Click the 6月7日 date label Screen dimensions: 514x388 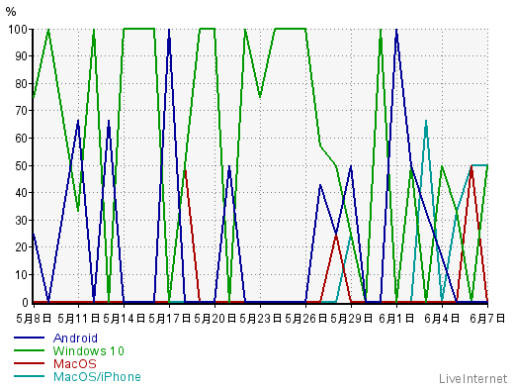point(487,319)
